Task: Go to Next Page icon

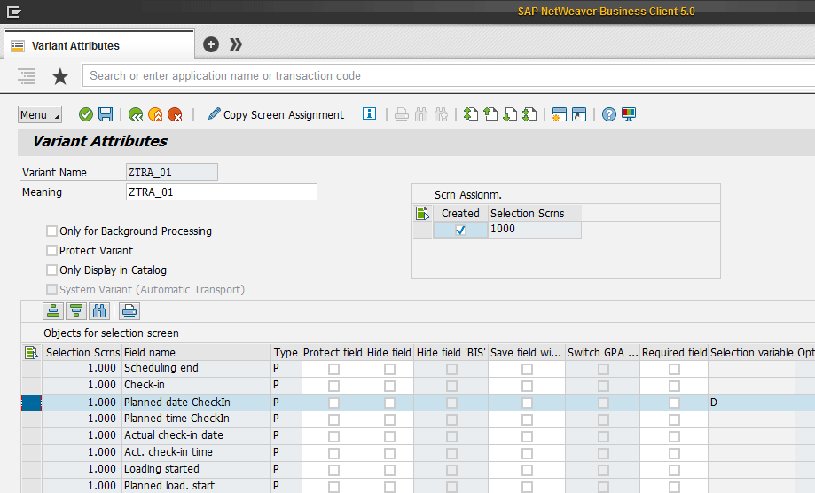Action: click(x=510, y=114)
